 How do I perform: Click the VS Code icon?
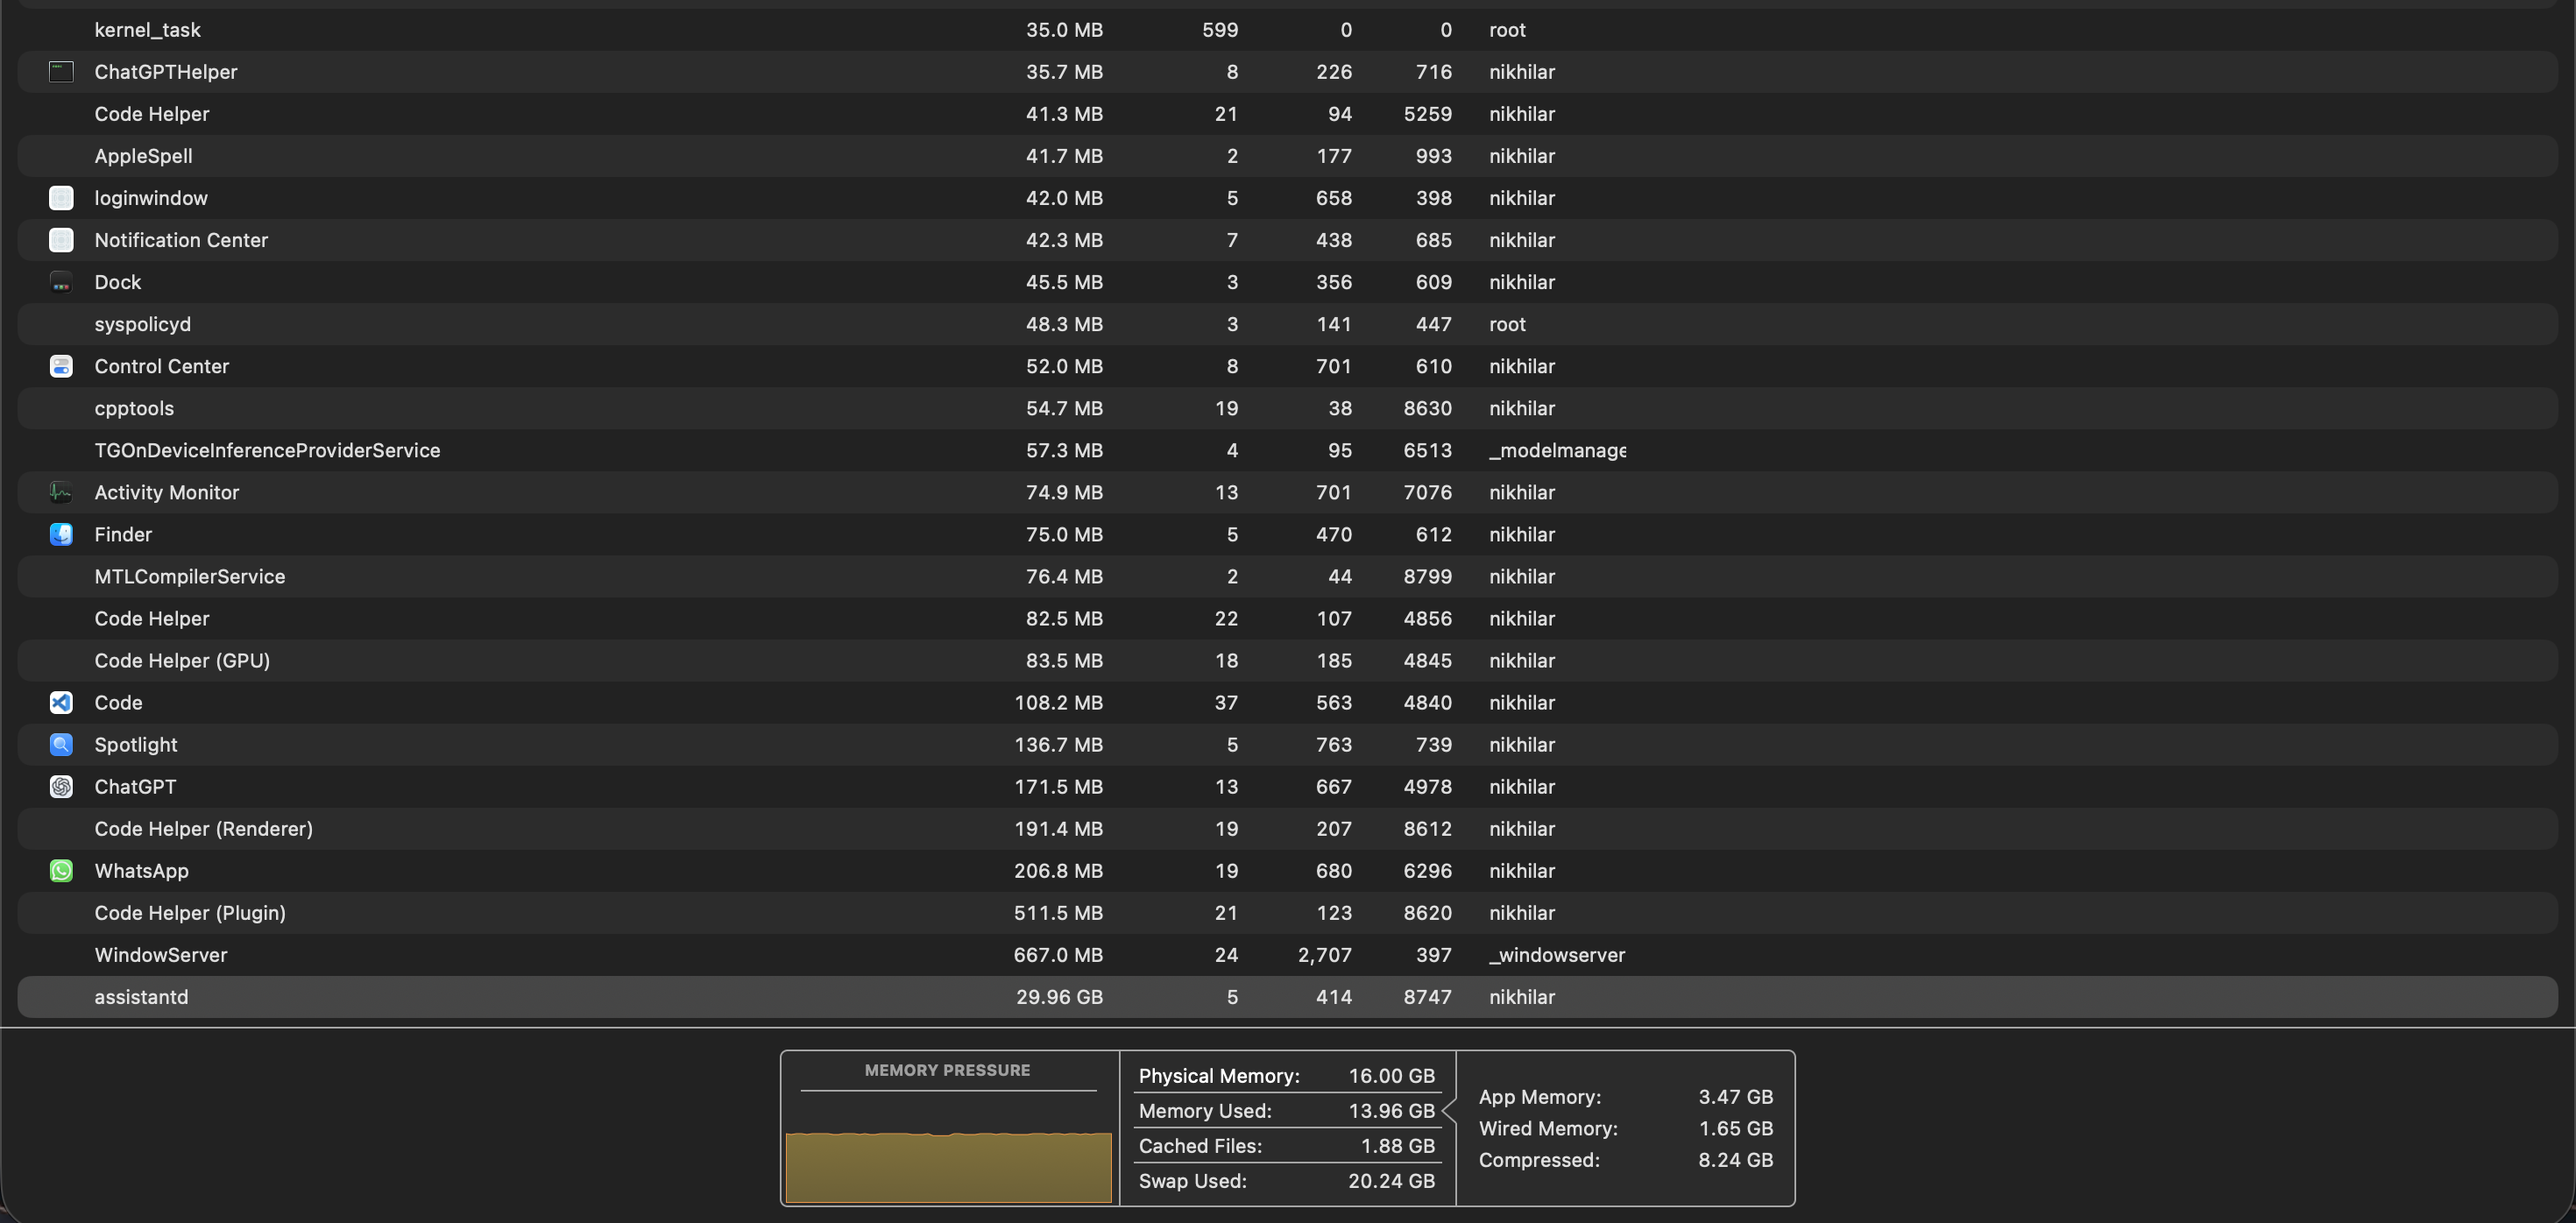pos(61,702)
